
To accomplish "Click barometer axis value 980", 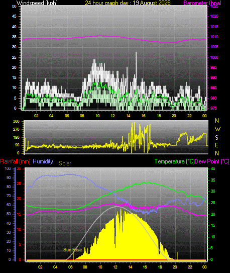I will (x=213, y=98).
